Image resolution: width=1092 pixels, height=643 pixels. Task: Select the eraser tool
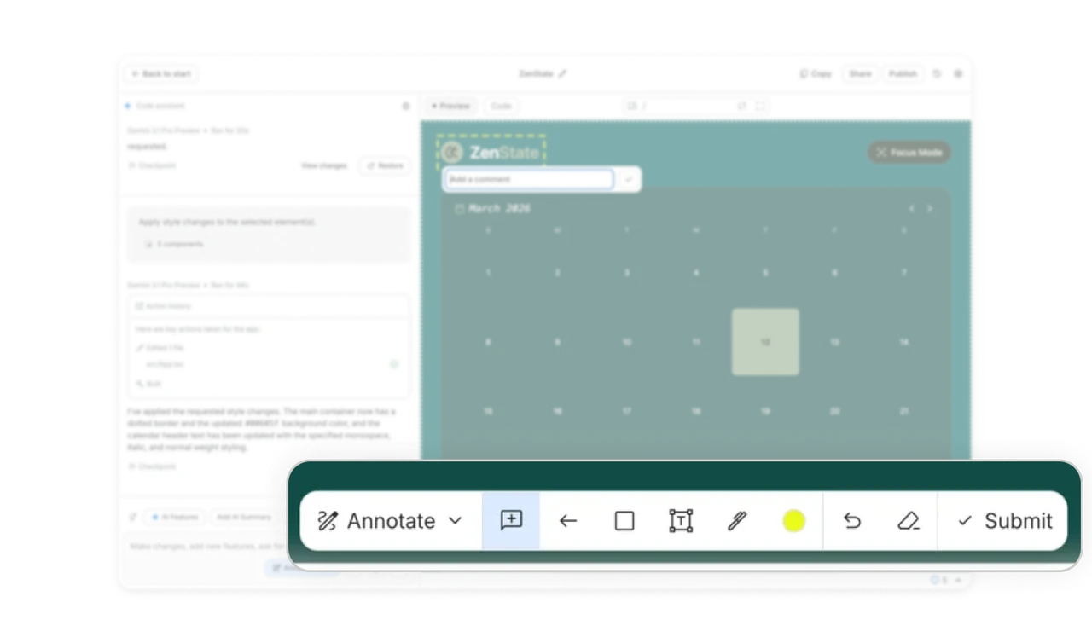pyautogui.click(x=909, y=520)
